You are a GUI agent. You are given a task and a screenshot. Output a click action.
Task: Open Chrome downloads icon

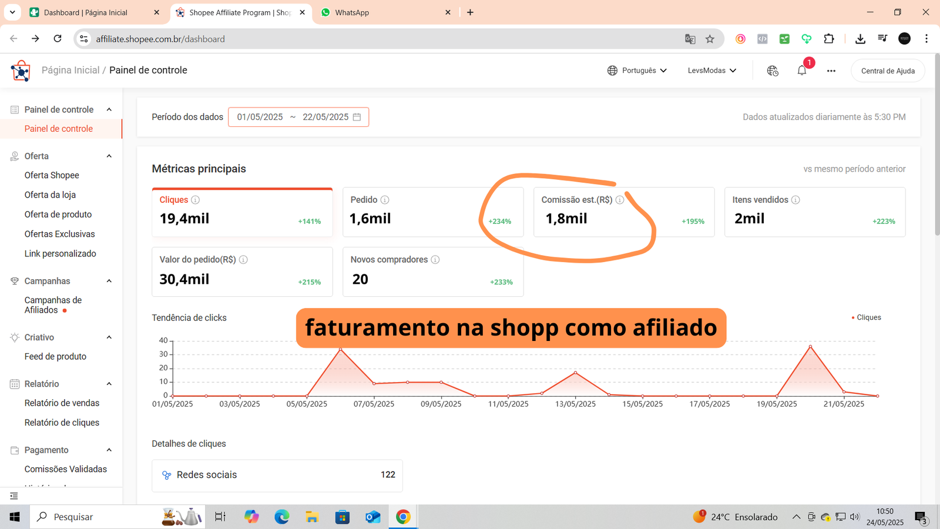tap(860, 39)
